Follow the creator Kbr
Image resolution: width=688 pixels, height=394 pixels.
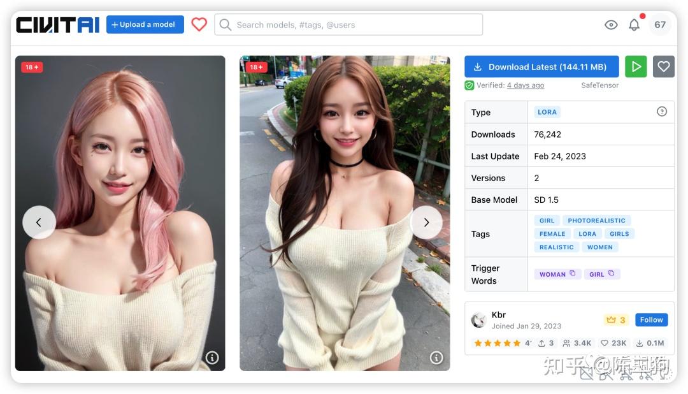[651, 319]
